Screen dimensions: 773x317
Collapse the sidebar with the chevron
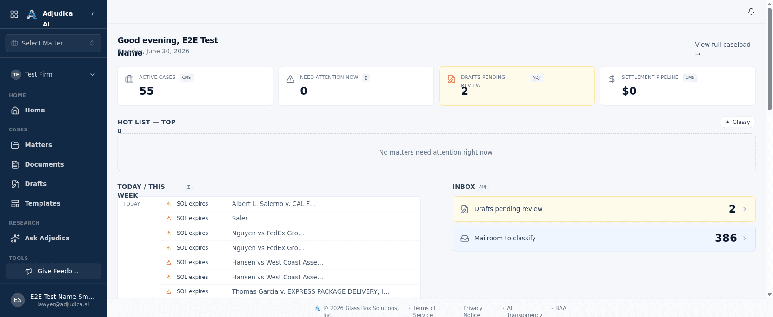point(93,14)
